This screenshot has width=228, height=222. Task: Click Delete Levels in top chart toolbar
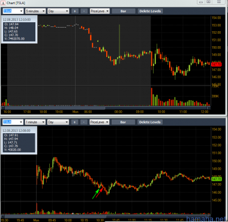tap(150, 11)
